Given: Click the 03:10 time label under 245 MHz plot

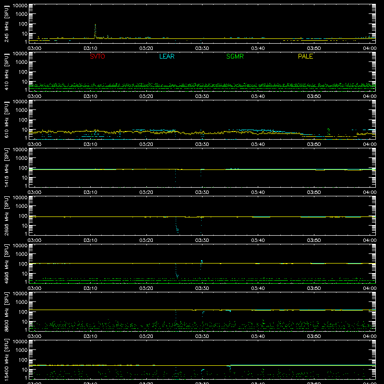Looking at the screenshot, I should click(x=90, y=48).
